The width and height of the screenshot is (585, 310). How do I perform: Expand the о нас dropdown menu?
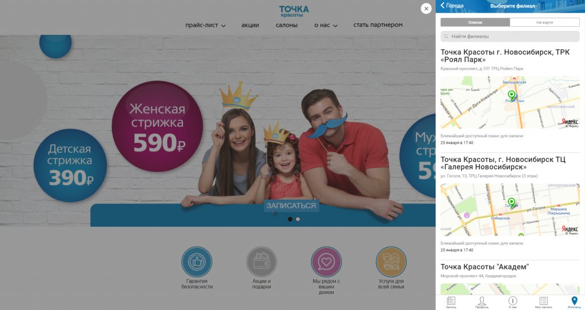pos(326,25)
